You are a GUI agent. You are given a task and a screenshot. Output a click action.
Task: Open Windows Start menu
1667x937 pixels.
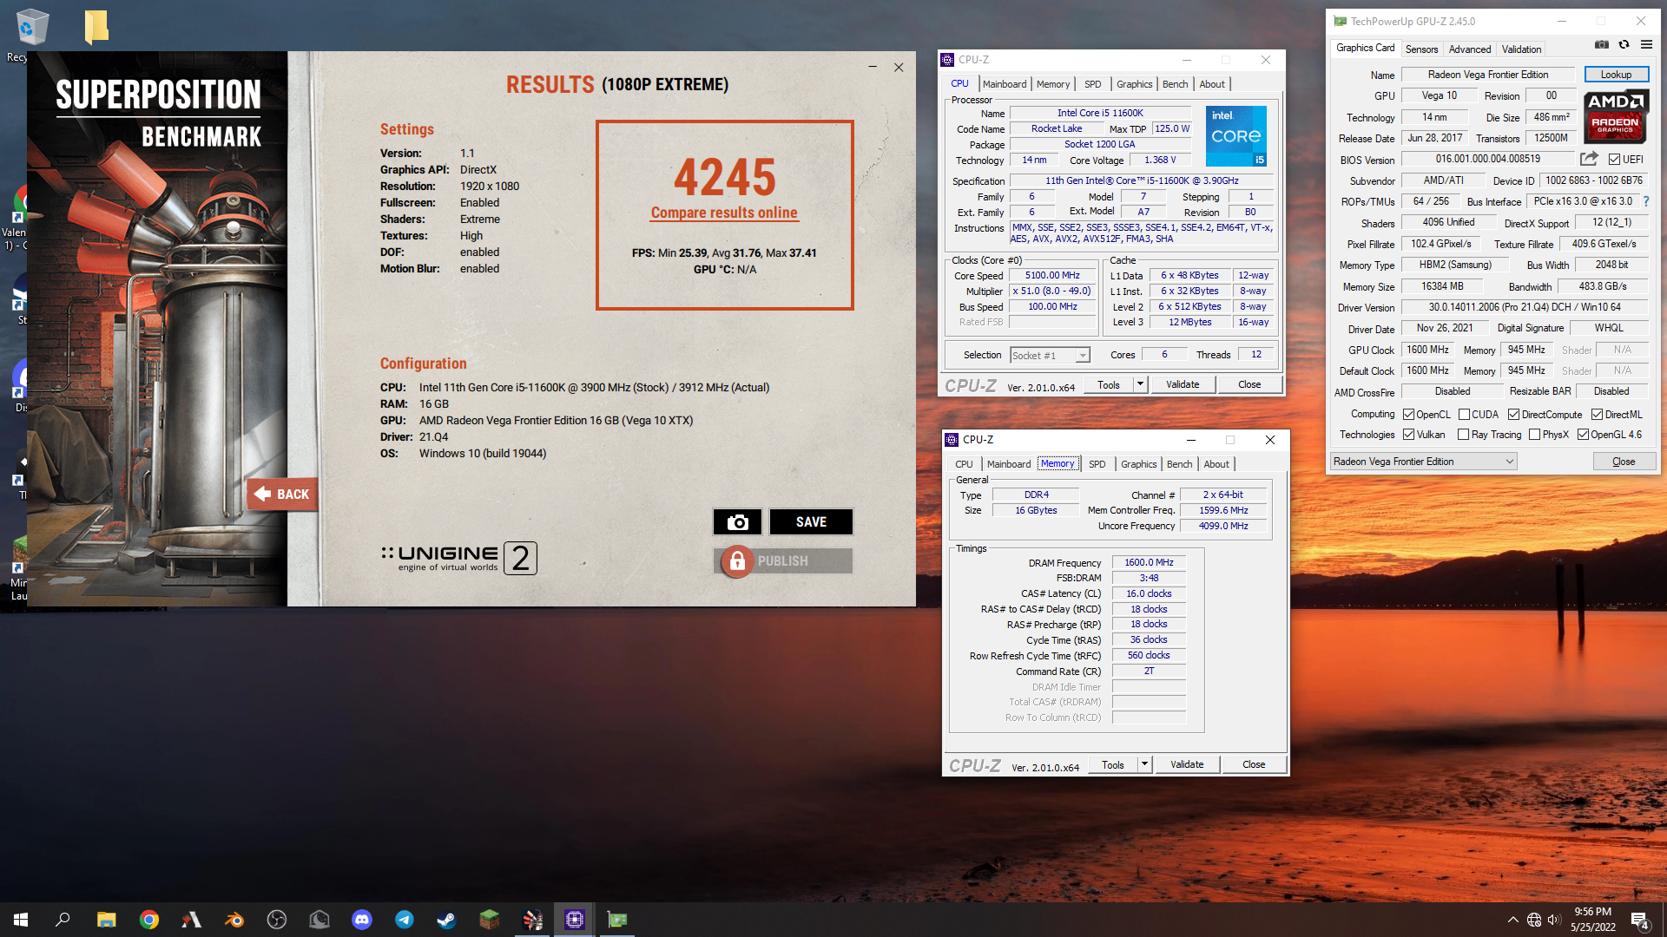point(21,920)
